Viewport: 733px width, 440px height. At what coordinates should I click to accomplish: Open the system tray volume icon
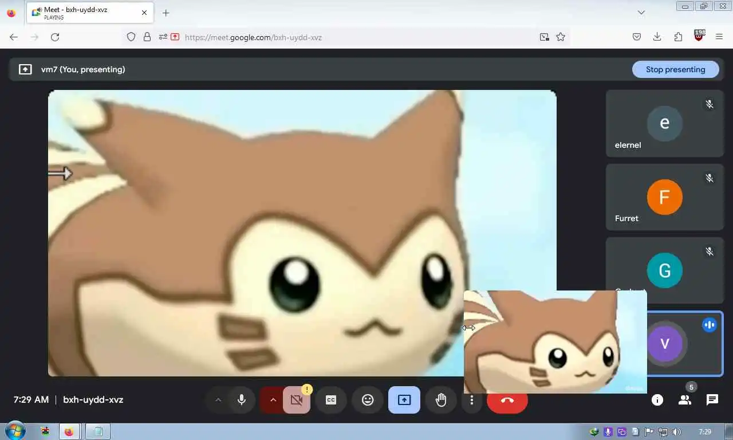click(676, 432)
